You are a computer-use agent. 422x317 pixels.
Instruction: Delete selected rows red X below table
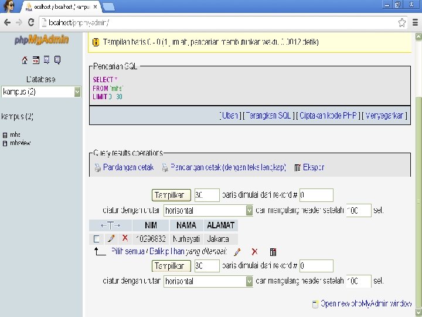pos(254,252)
